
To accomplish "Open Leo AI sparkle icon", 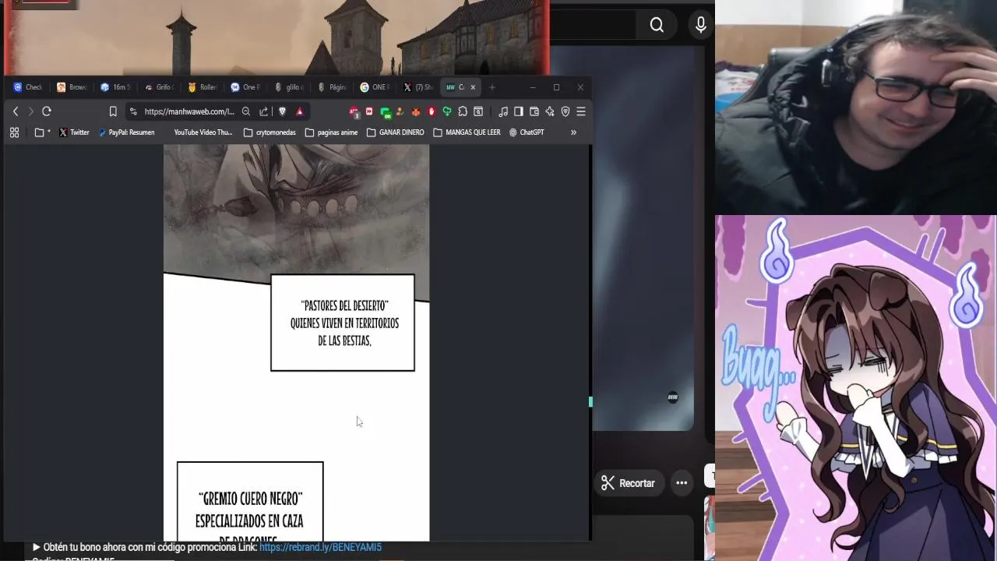I will point(550,111).
